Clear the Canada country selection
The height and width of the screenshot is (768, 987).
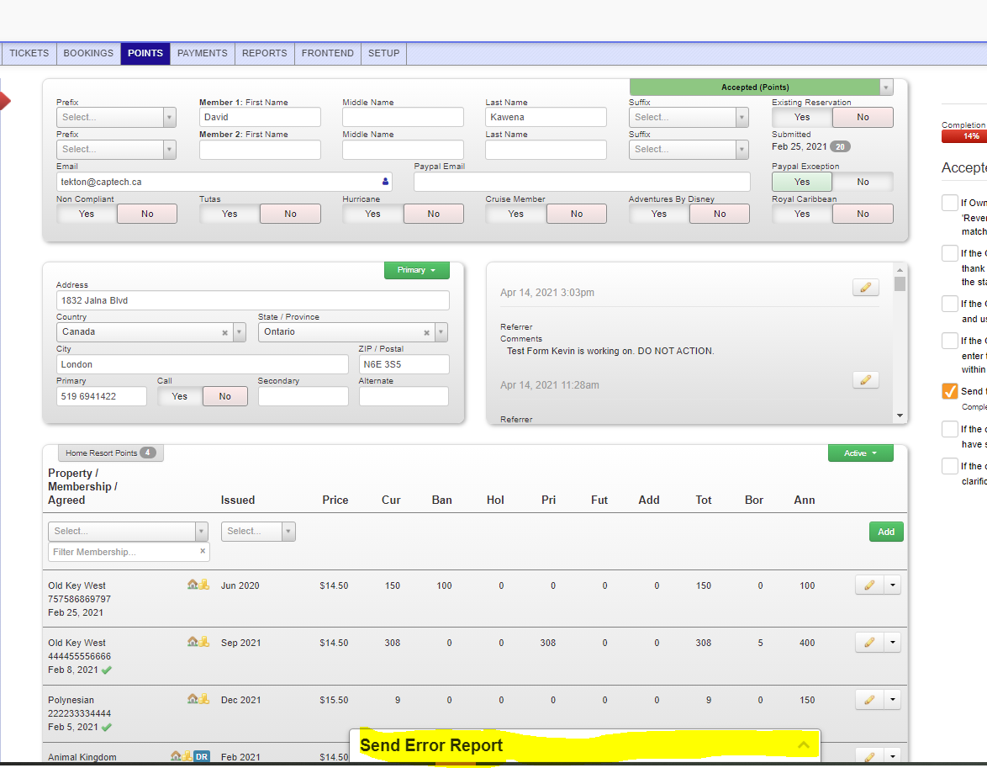coord(224,332)
